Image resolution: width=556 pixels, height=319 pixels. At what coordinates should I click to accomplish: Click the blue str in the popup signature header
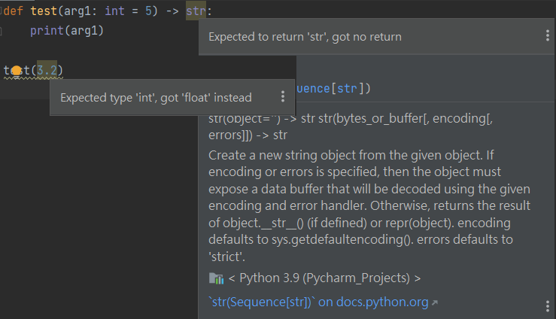tap(347, 88)
